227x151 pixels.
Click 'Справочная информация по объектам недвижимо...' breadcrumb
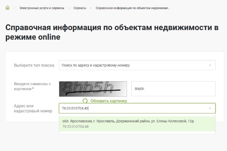click(x=133, y=8)
